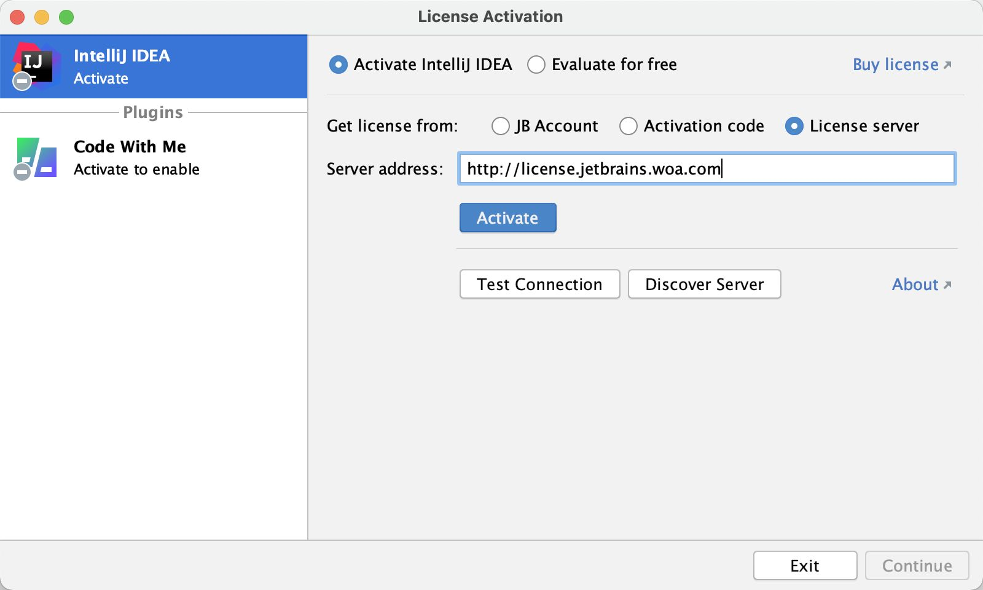Click the deactivated badge on IntelliJ IDEA icon
The image size is (983, 590).
click(x=21, y=80)
